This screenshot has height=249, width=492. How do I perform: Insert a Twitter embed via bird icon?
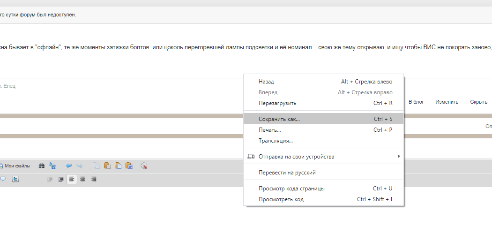tap(15, 179)
